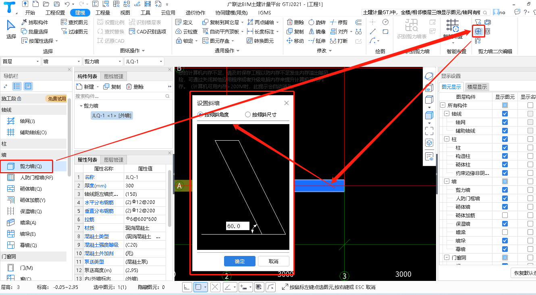Click 厚度(mm) value 300 cell
Screen dimensions: 536x295
pyautogui.click(x=145, y=186)
